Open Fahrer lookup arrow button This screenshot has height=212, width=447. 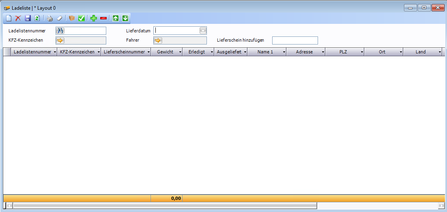point(158,40)
